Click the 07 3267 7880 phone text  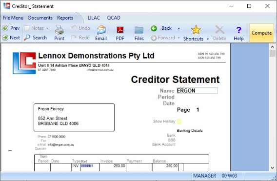click(x=47, y=70)
